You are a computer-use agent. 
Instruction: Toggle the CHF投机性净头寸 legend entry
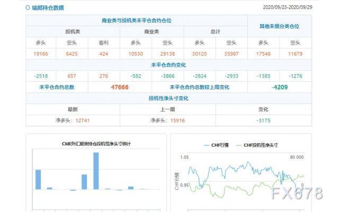pos(257,145)
